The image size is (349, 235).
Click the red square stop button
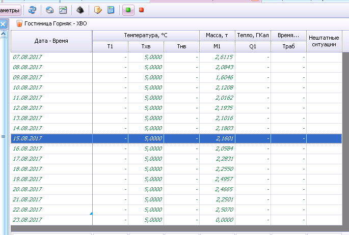click(x=141, y=10)
